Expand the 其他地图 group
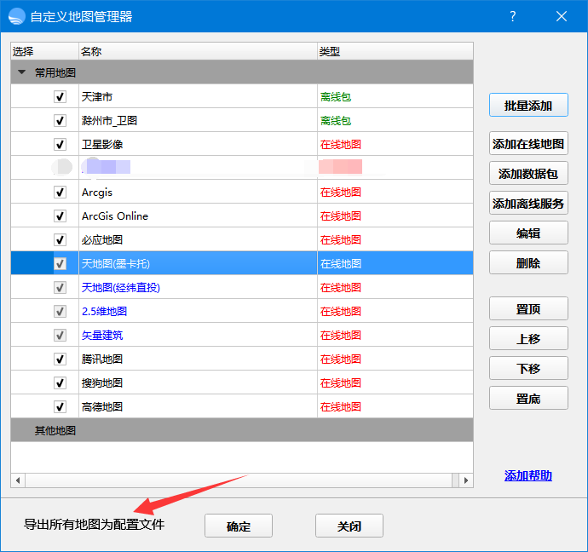The image size is (588, 552). pos(55,430)
